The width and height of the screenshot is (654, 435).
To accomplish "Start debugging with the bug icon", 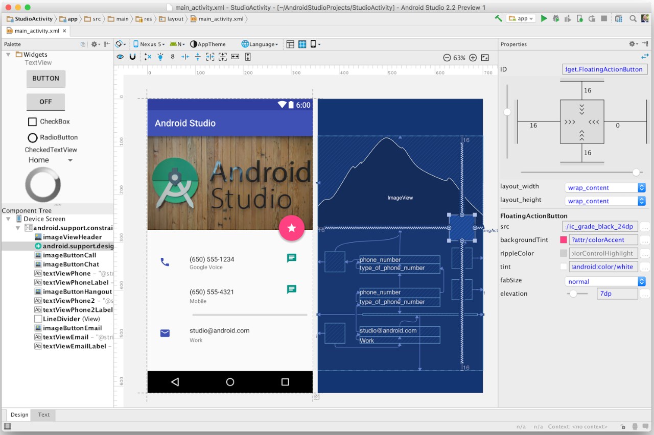I will tap(556, 18).
